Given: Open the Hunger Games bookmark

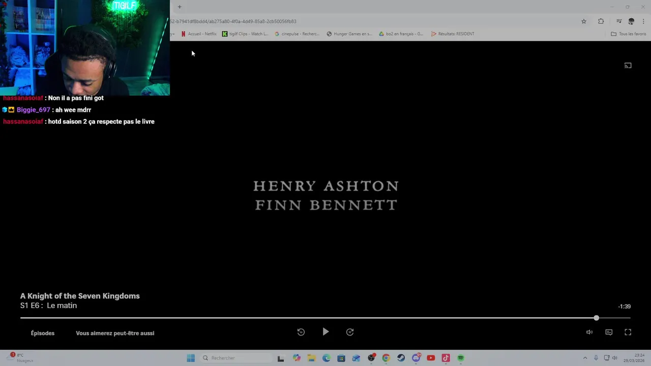Looking at the screenshot, I should 349,34.
